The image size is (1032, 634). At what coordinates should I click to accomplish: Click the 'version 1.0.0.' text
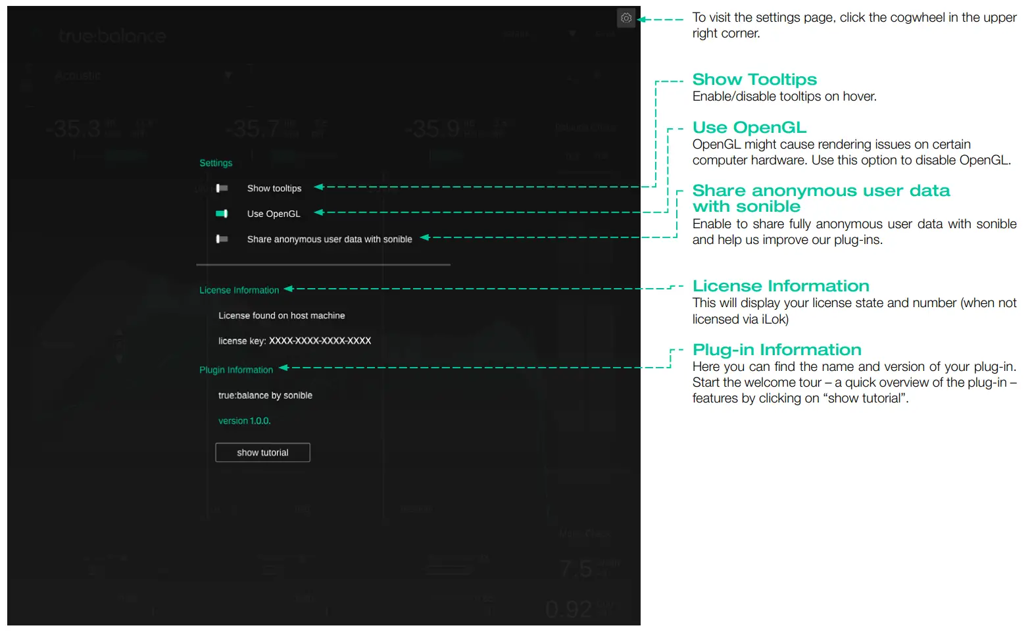click(x=245, y=421)
